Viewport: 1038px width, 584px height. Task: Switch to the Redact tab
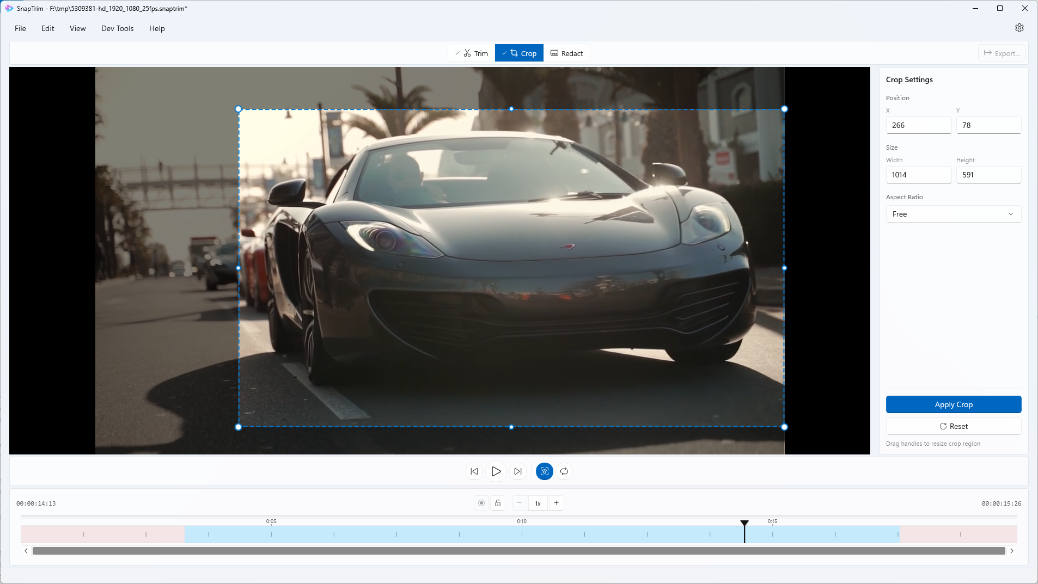pyautogui.click(x=566, y=53)
